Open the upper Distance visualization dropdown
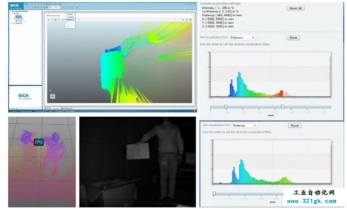Image resolution: width=347 pixels, height=209 pixels. click(x=242, y=37)
